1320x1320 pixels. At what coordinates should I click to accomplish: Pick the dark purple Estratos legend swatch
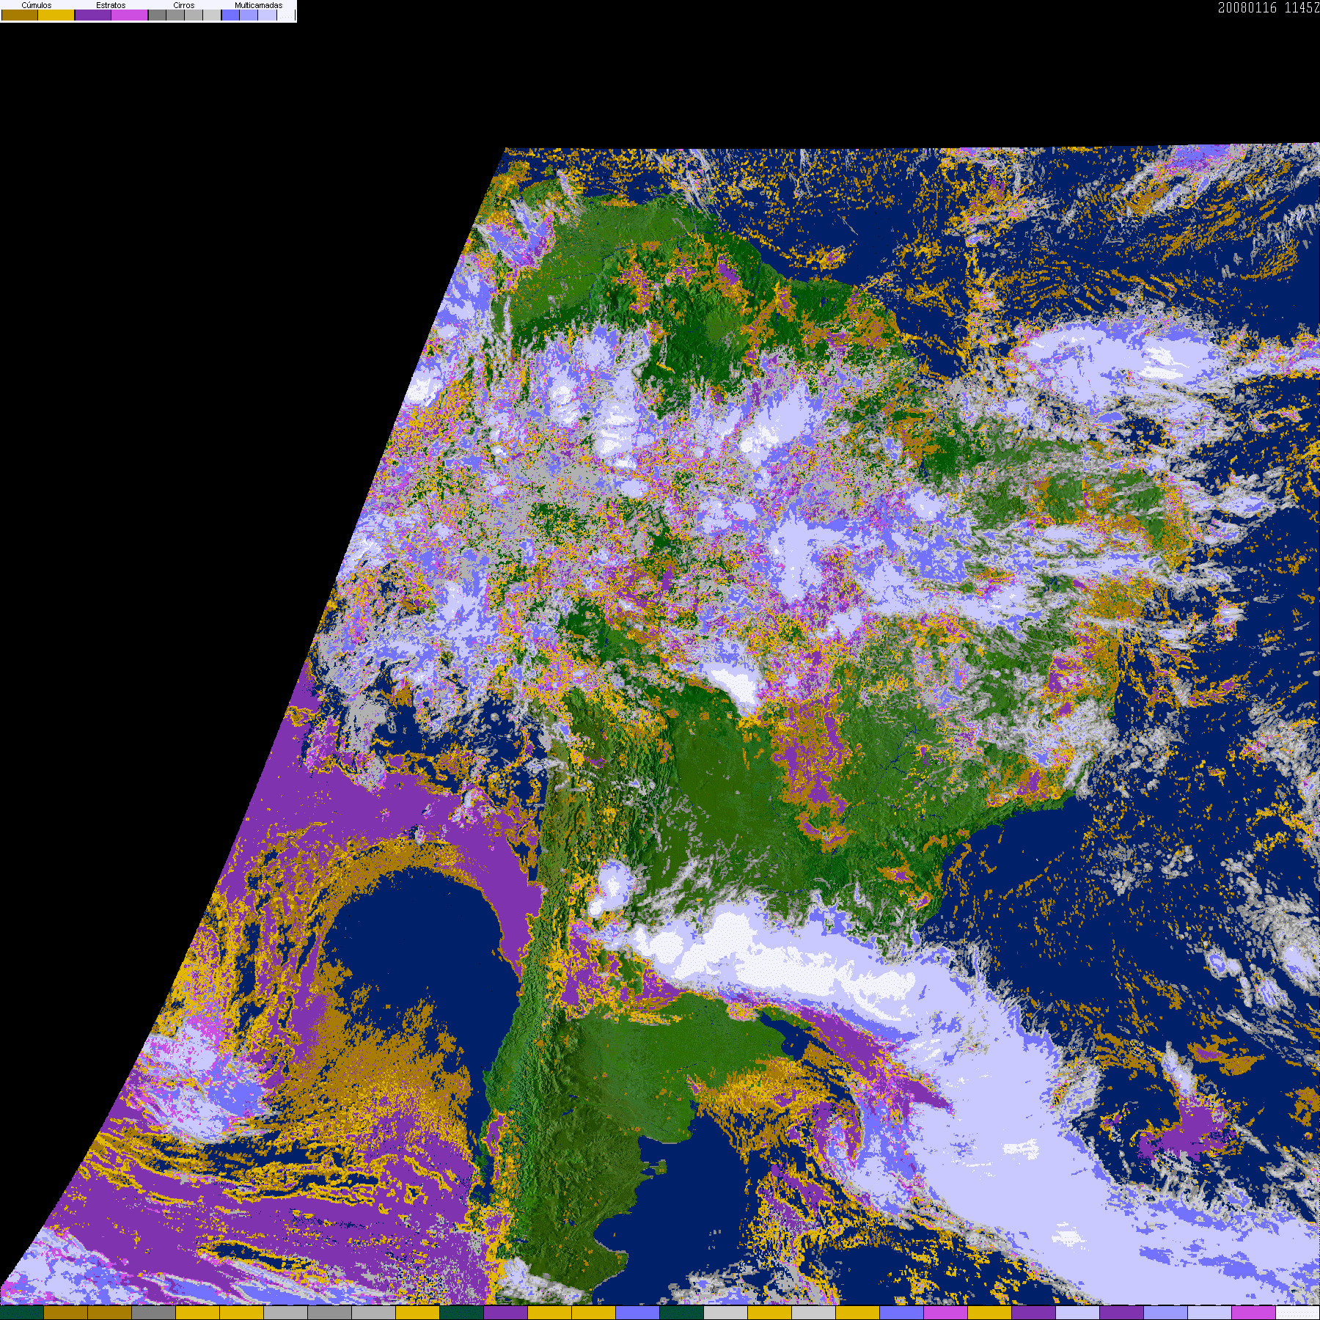click(x=93, y=15)
